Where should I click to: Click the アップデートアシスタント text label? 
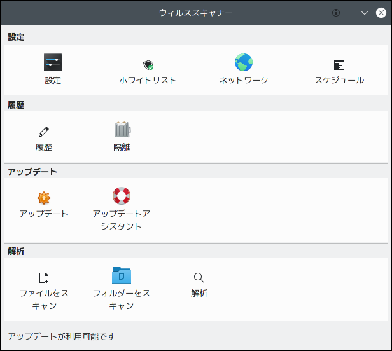tap(122, 220)
